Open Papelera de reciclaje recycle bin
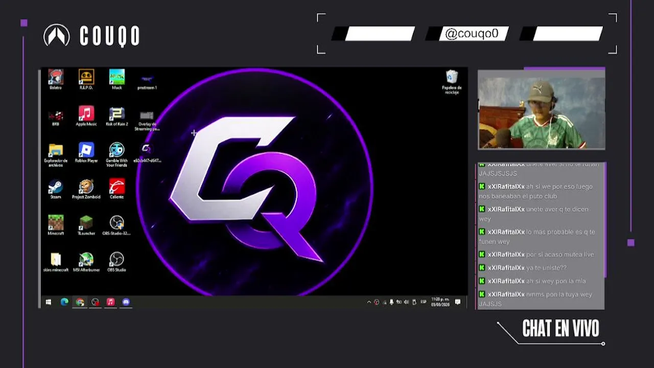The height and width of the screenshot is (368, 654). pyautogui.click(x=452, y=82)
